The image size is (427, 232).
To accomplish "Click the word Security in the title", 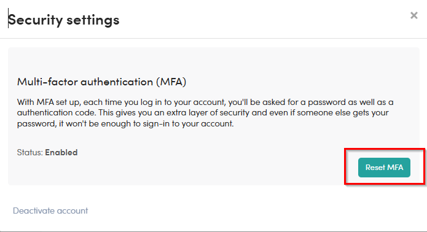I will tap(36, 20).
